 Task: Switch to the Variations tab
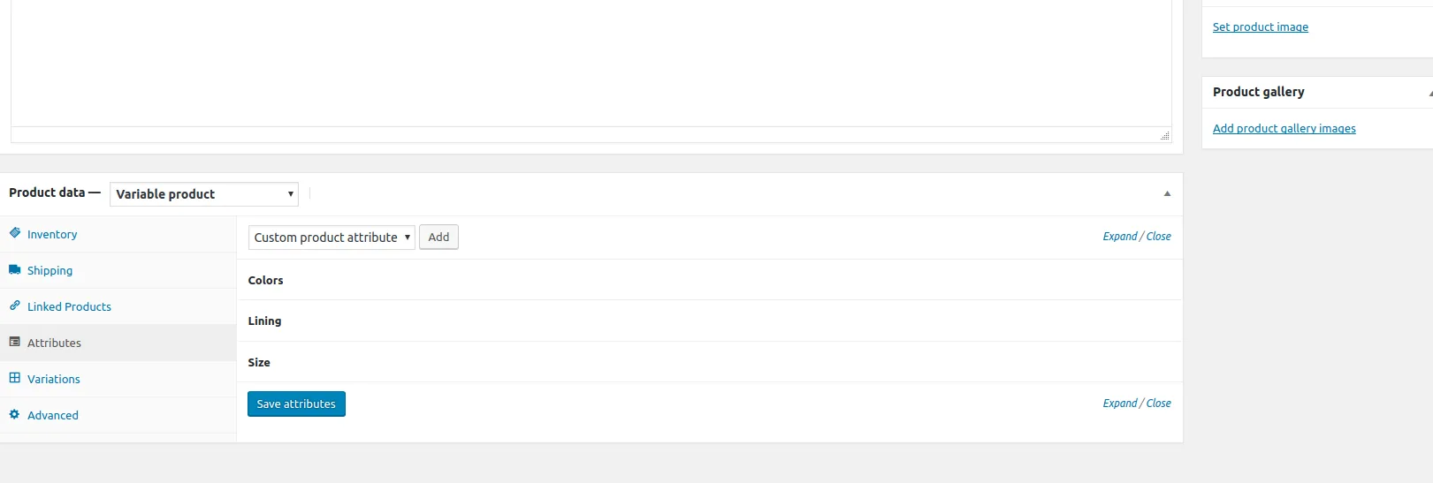pos(54,379)
